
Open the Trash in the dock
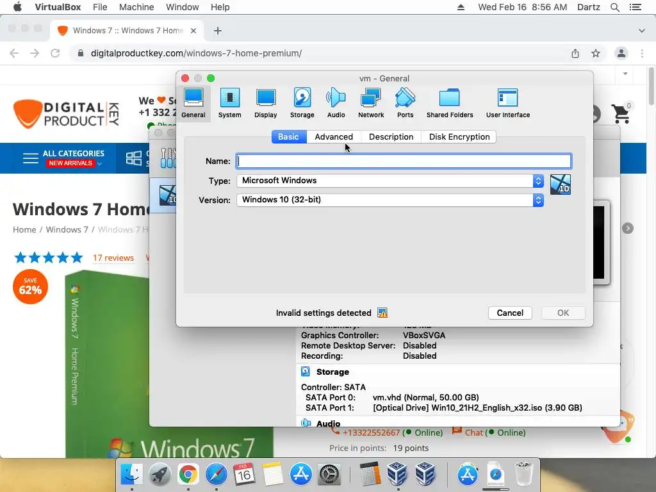pos(523,474)
